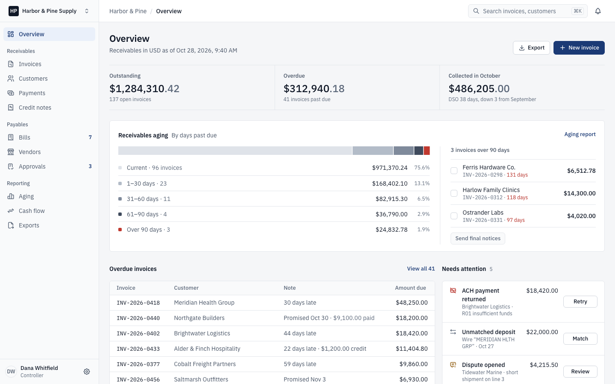Click the Vendors storefront icon

click(x=11, y=152)
